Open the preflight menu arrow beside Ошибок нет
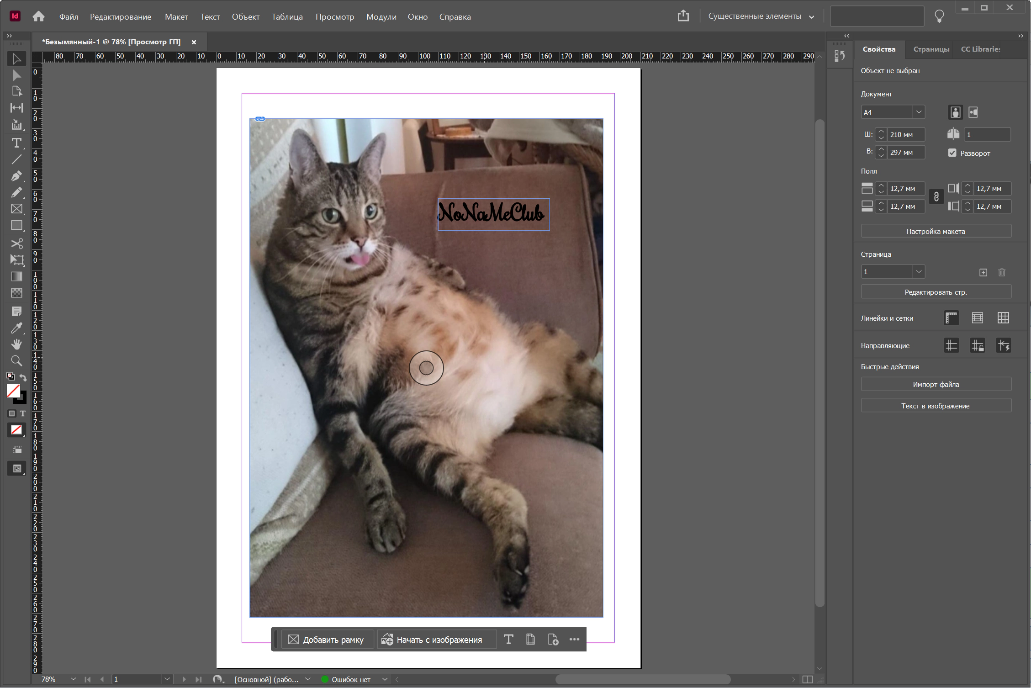Viewport: 1031px width, 688px height. tap(385, 679)
